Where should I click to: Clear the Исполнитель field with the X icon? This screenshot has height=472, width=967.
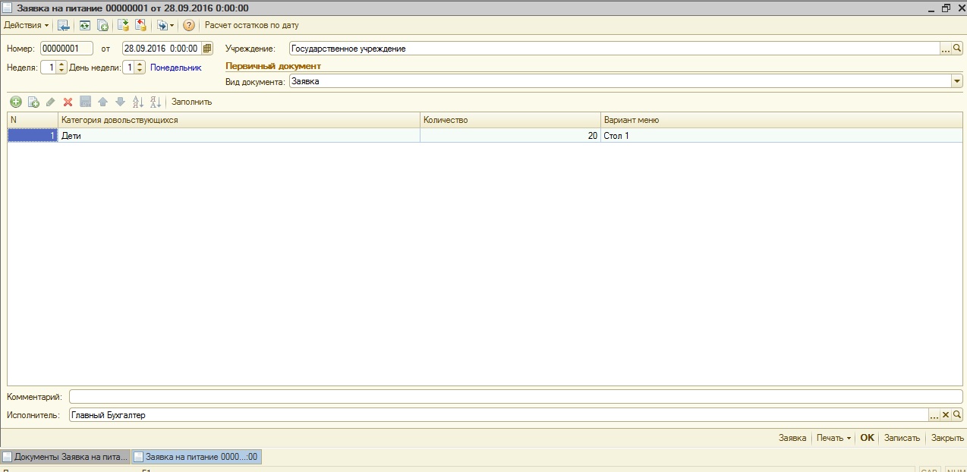946,415
